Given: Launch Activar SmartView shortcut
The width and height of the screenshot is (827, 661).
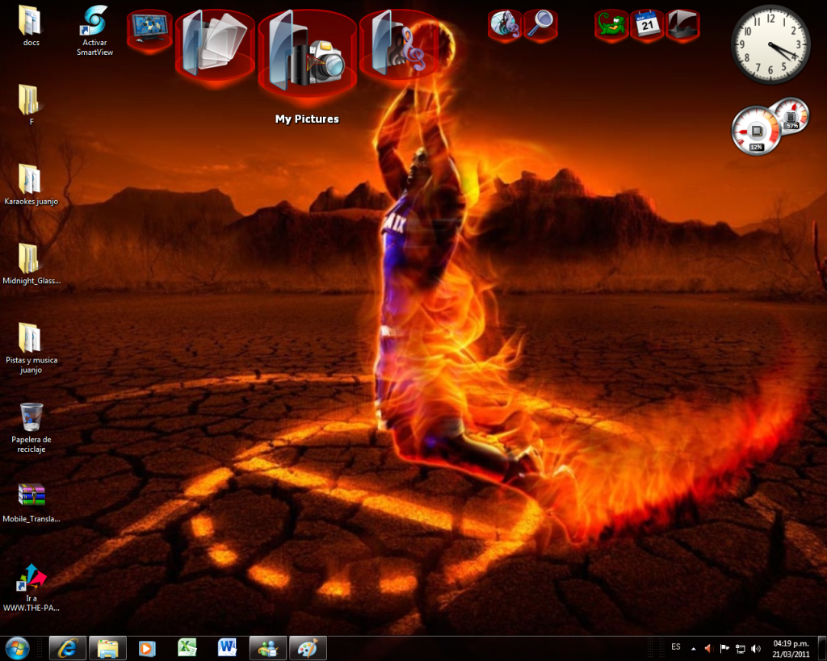Looking at the screenshot, I should (x=94, y=31).
